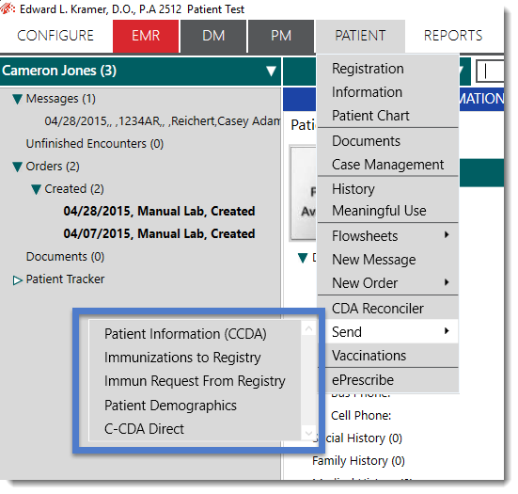This screenshot has width=518, height=494.
Task: Open the 04/28/2015 Reichert, Casey message
Action: click(163, 121)
